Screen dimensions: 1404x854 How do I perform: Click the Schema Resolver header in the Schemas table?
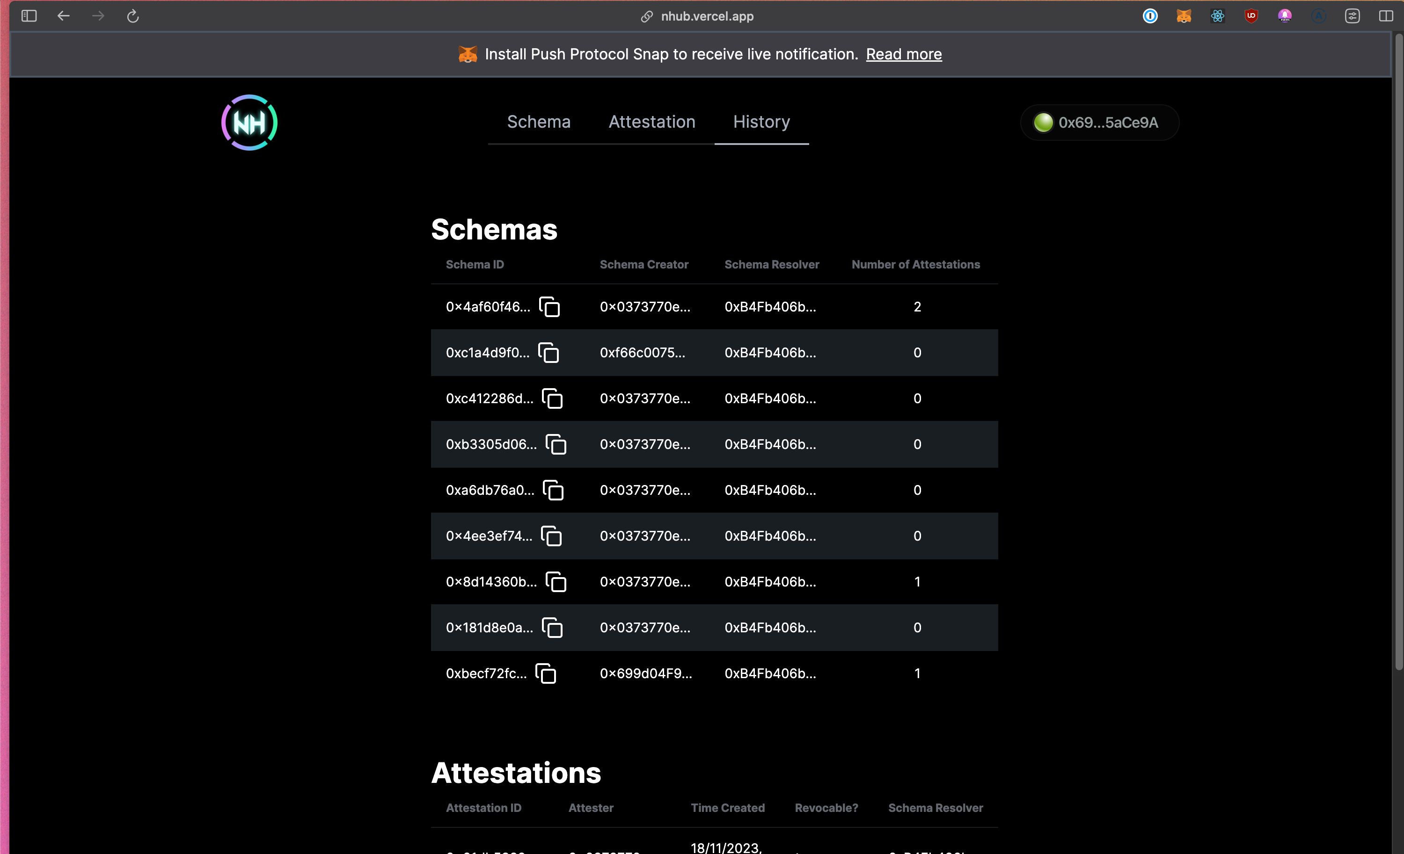pos(772,264)
